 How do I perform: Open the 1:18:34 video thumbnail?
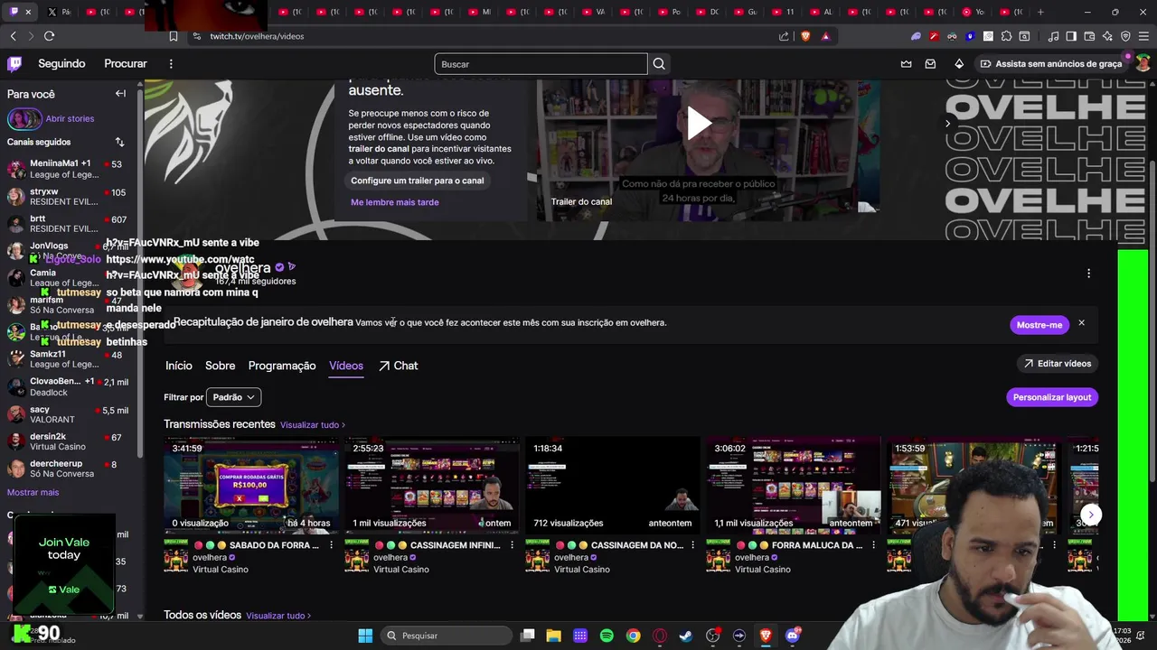coord(613,486)
